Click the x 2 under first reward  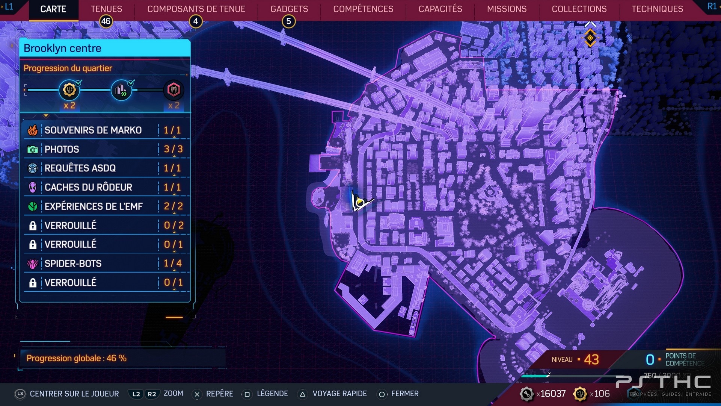(69, 106)
